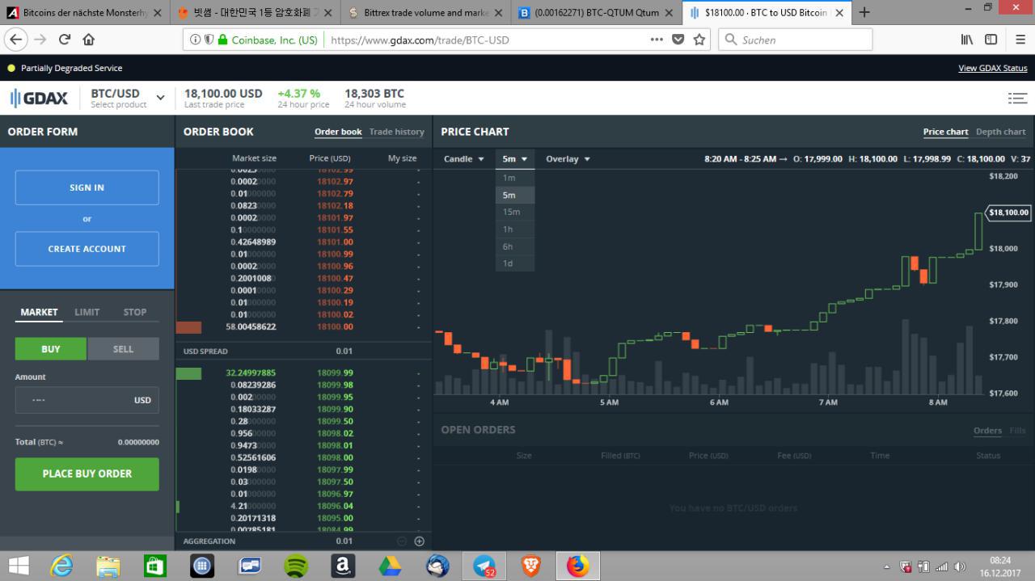Go to Firefox home page icon

click(x=89, y=40)
